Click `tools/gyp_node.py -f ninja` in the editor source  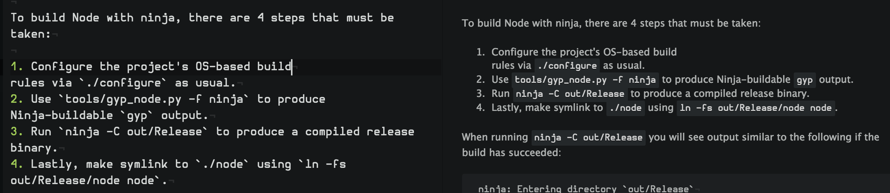154,99
